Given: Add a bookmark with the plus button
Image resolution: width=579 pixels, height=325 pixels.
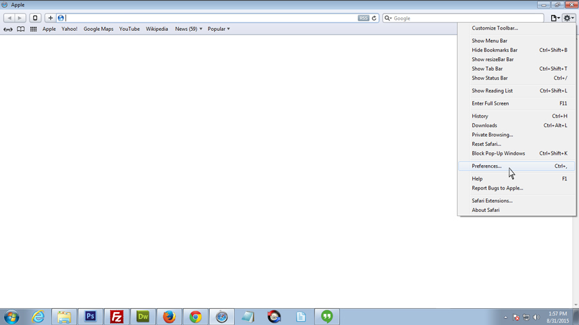Looking at the screenshot, I should [50, 18].
